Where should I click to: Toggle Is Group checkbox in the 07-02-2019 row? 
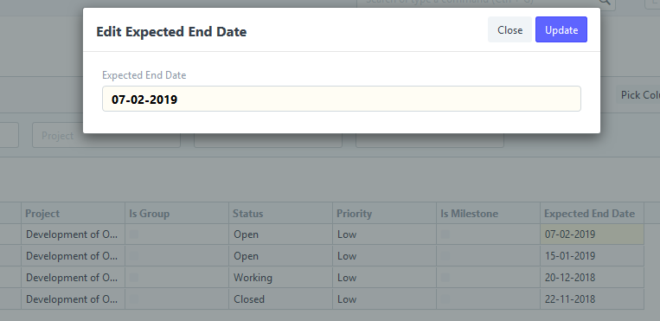[134, 234]
